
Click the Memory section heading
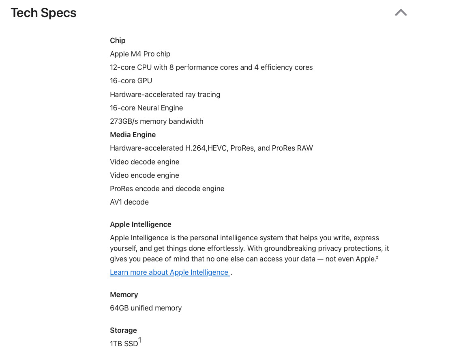pos(124,295)
